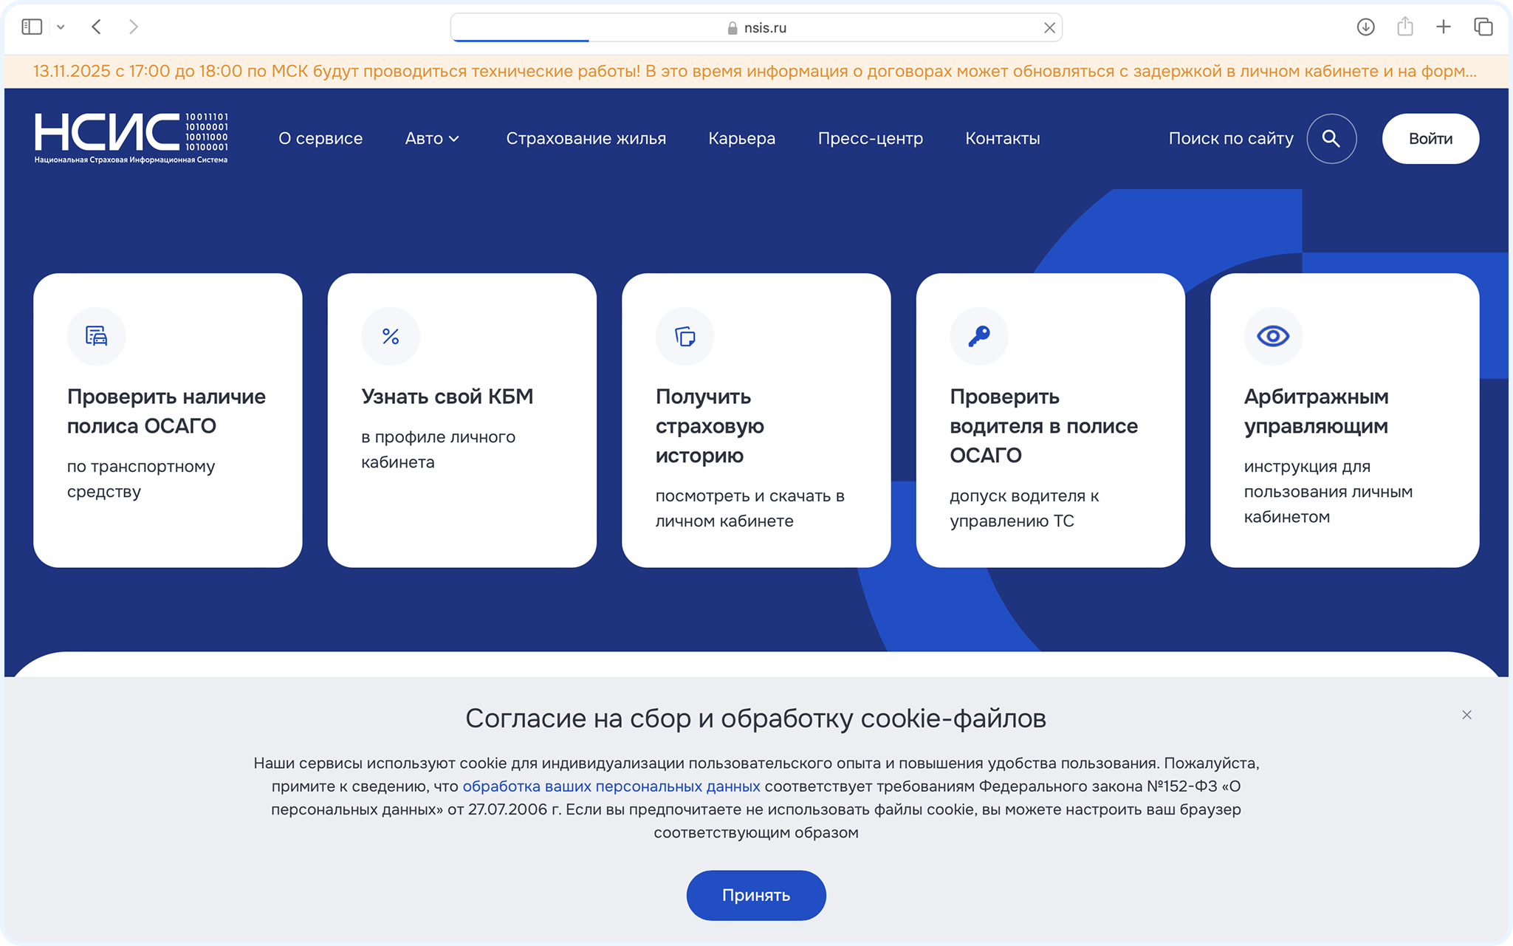Viewport: 1513px width, 946px height.
Task: Open the Пресс-центр menu item
Action: (x=870, y=138)
